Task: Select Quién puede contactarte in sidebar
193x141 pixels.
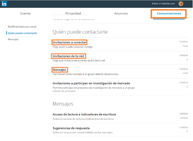Action: [22, 33]
